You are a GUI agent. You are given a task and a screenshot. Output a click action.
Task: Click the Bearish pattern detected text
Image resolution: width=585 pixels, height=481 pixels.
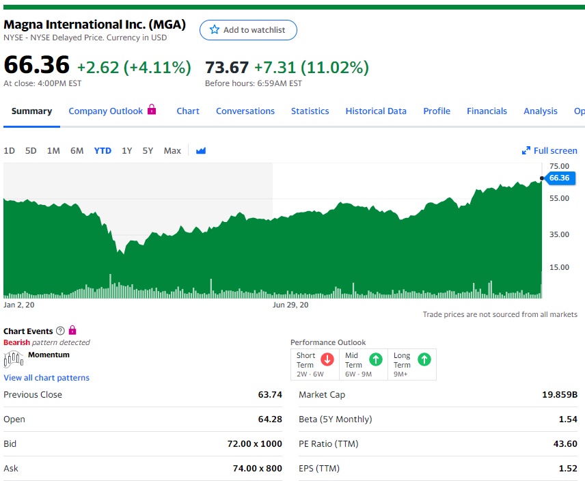pos(46,342)
